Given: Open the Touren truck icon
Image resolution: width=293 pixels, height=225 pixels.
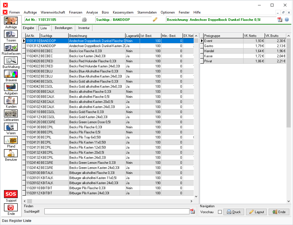Looking at the screenshot, I should tap(11, 34).
